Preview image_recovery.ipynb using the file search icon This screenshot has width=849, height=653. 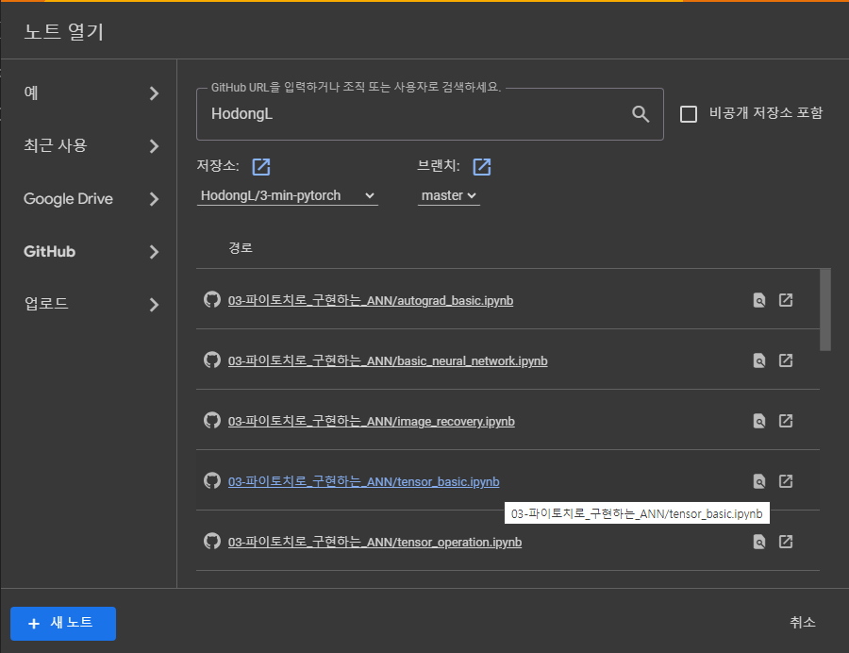(x=759, y=421)
